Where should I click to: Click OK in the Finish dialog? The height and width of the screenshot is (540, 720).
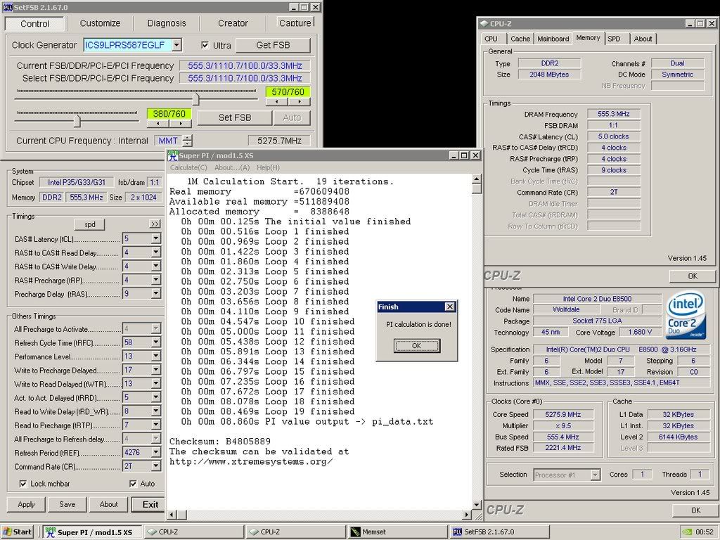coord(416,346)
